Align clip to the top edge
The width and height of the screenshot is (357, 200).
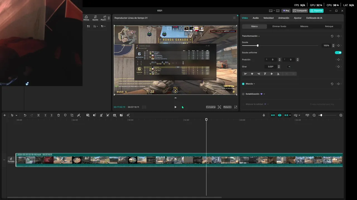265,74
